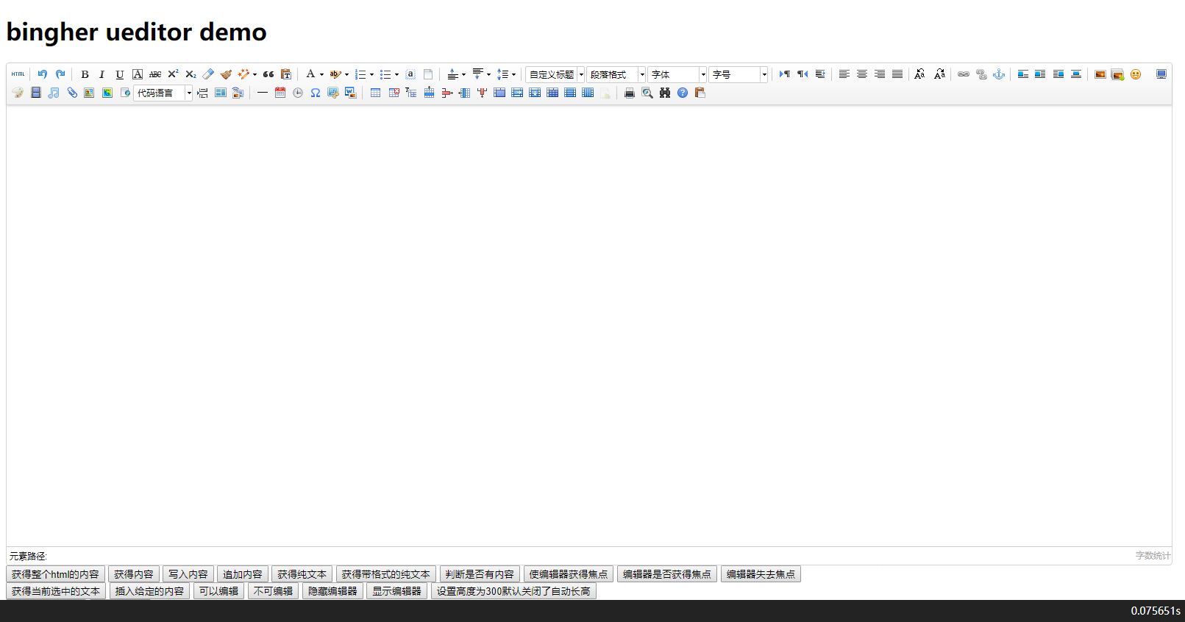Click the 获得纯文本 button
Image resolution: width=1185 pixels, height=622 pixels.
coord(302,574)
